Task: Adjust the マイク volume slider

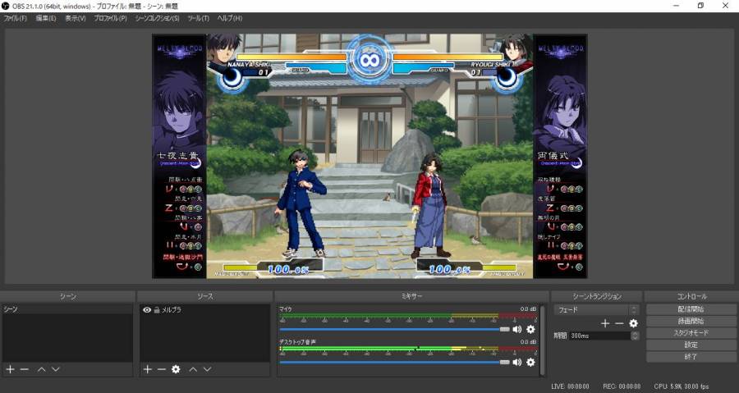Action: (x=394, y=330)
